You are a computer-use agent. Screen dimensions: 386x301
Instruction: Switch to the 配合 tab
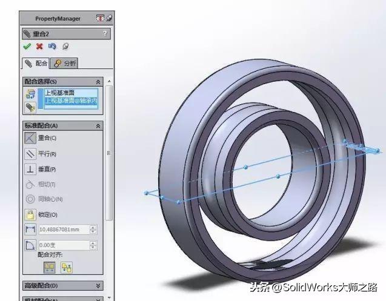(36, 64)
